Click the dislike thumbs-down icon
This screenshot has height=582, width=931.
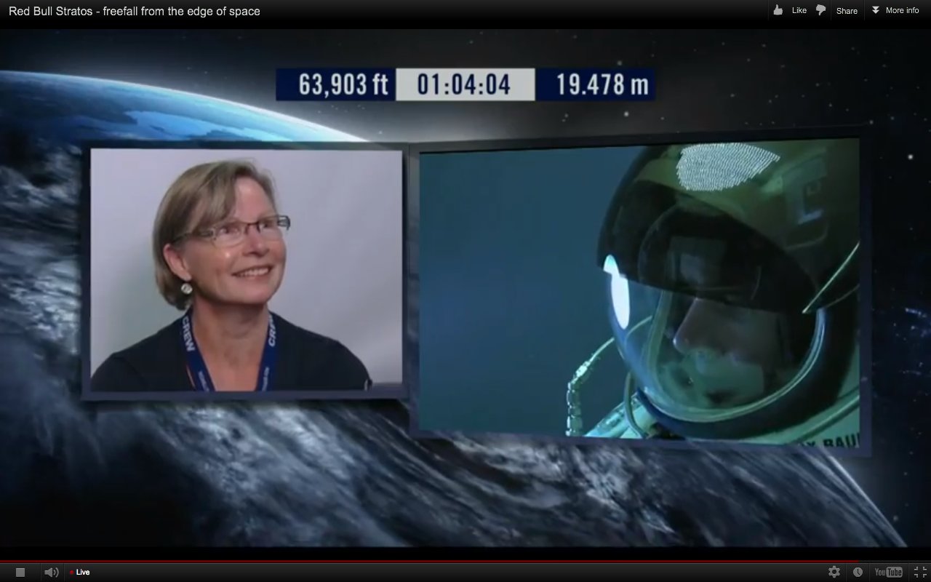(821, 10)
